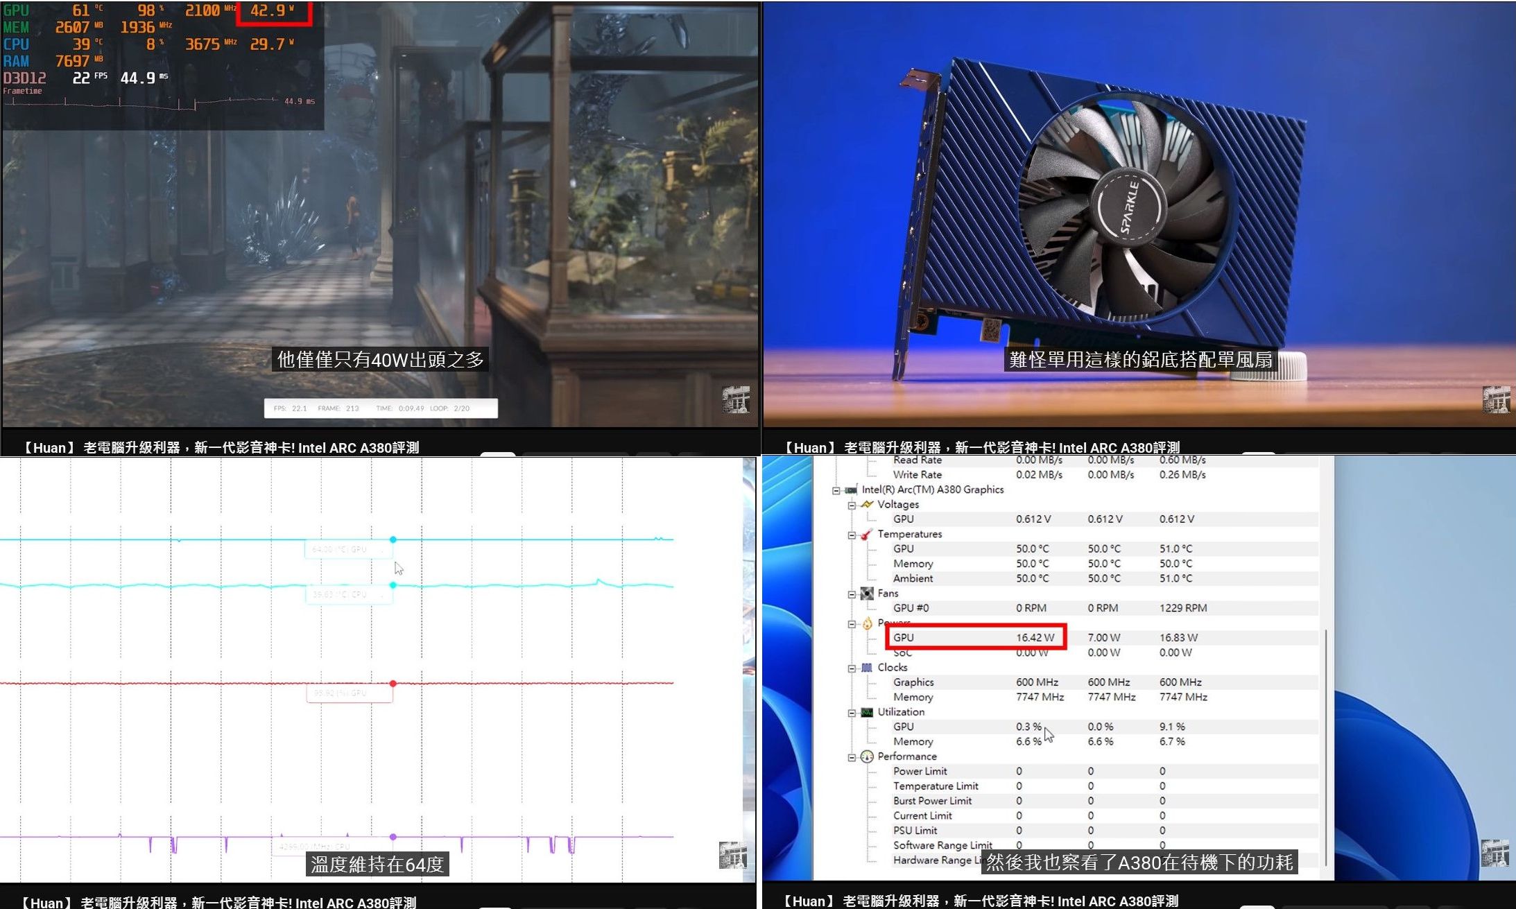Click the channel watermark on fan card video
The image size is (1516, 909).
1496,399
